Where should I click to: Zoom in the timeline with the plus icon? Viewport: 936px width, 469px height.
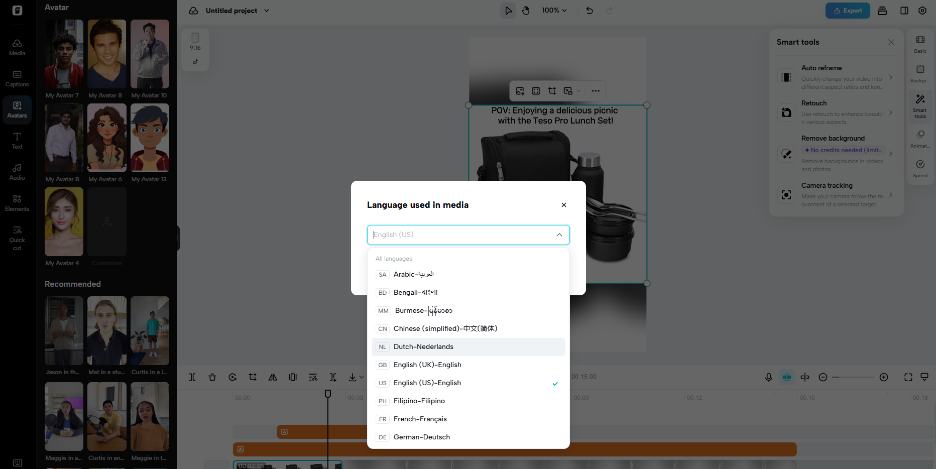coord(884,377)
